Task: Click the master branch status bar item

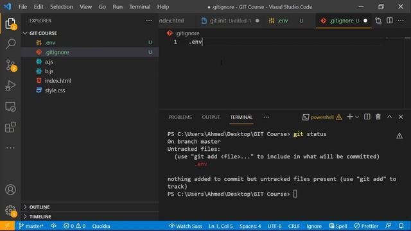Action: tap(31, 226)
